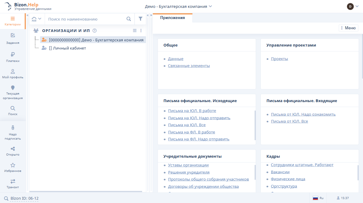Click the Ru language label

321,198
